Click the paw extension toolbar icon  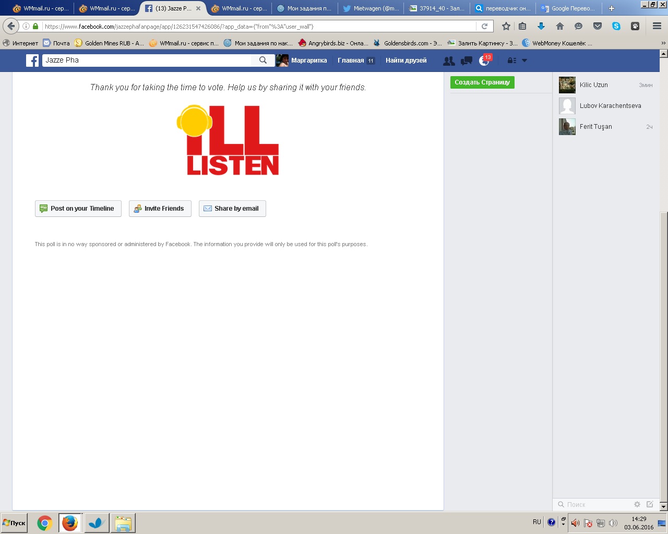(x=635, y=26)
